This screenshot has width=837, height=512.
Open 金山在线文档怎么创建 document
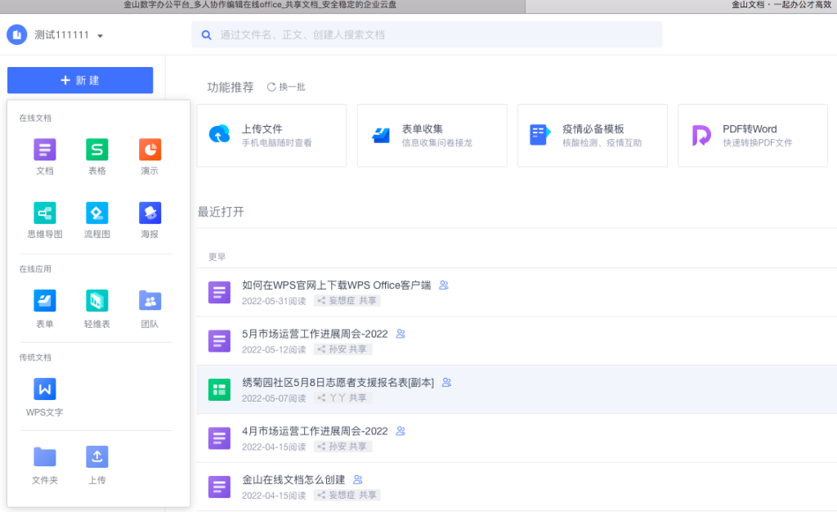click(x=293, y=479)
